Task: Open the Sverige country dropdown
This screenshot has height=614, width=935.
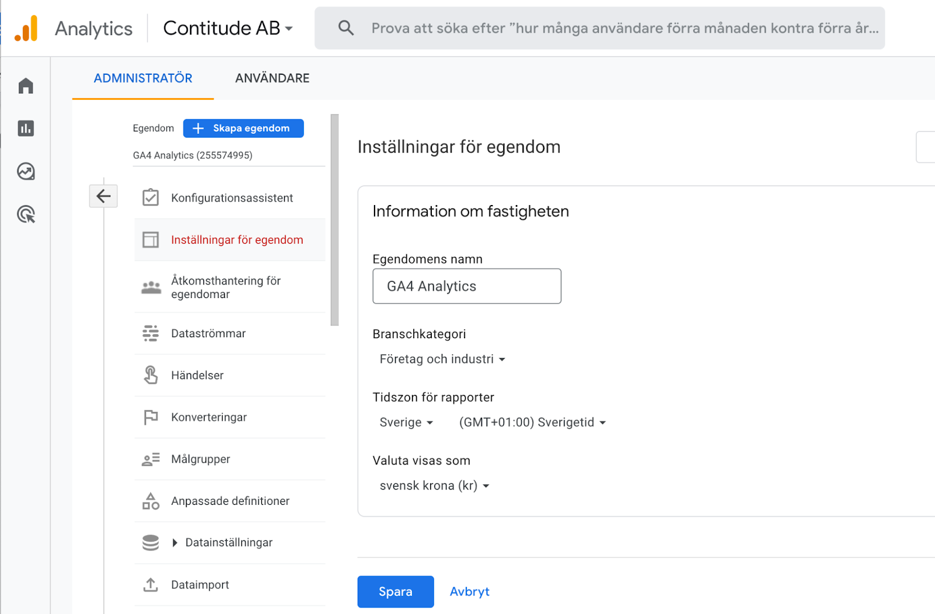Action: tap(406, 422)
